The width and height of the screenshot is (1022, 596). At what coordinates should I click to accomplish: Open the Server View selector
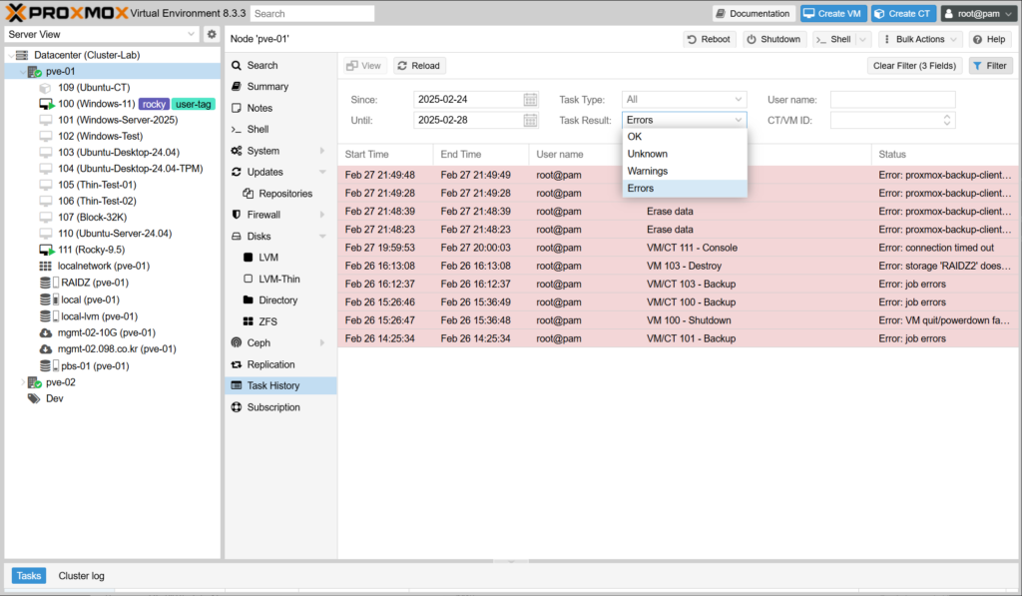[x=102, y=34]
